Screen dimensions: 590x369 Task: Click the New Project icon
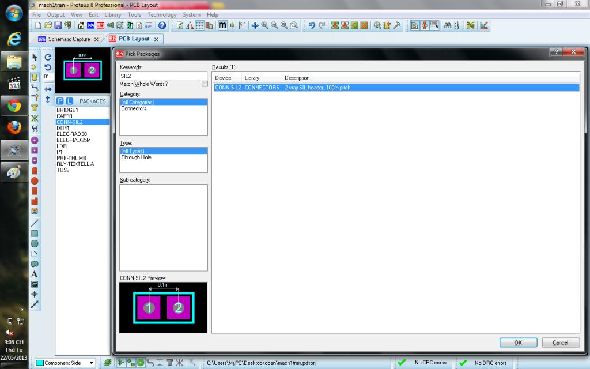38,25
